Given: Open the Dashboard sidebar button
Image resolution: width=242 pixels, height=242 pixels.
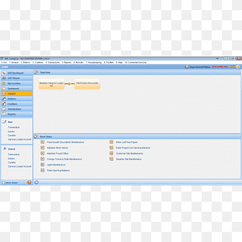Looking at the screenshot, I should click(x=17, y=89).
